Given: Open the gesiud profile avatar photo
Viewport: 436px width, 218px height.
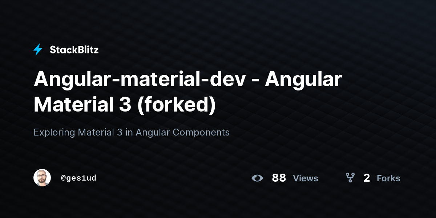Looking at the screenshot, I should click(42, 178).
